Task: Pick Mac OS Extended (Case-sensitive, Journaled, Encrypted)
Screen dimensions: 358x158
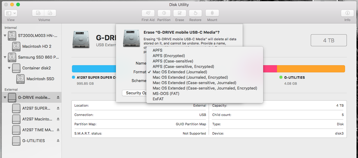Action: tap(204, 88)
